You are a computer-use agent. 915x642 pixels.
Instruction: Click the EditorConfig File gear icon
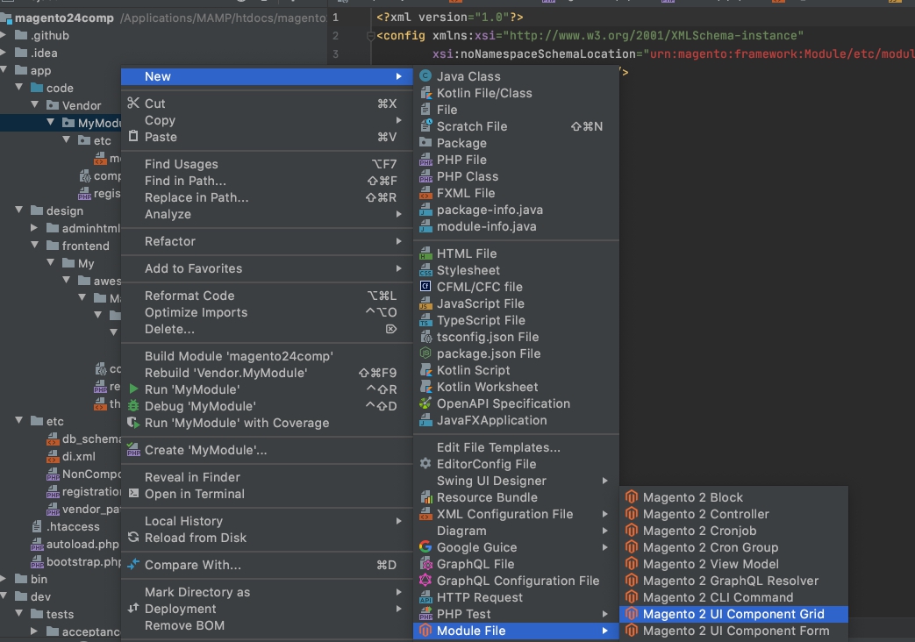425,464
